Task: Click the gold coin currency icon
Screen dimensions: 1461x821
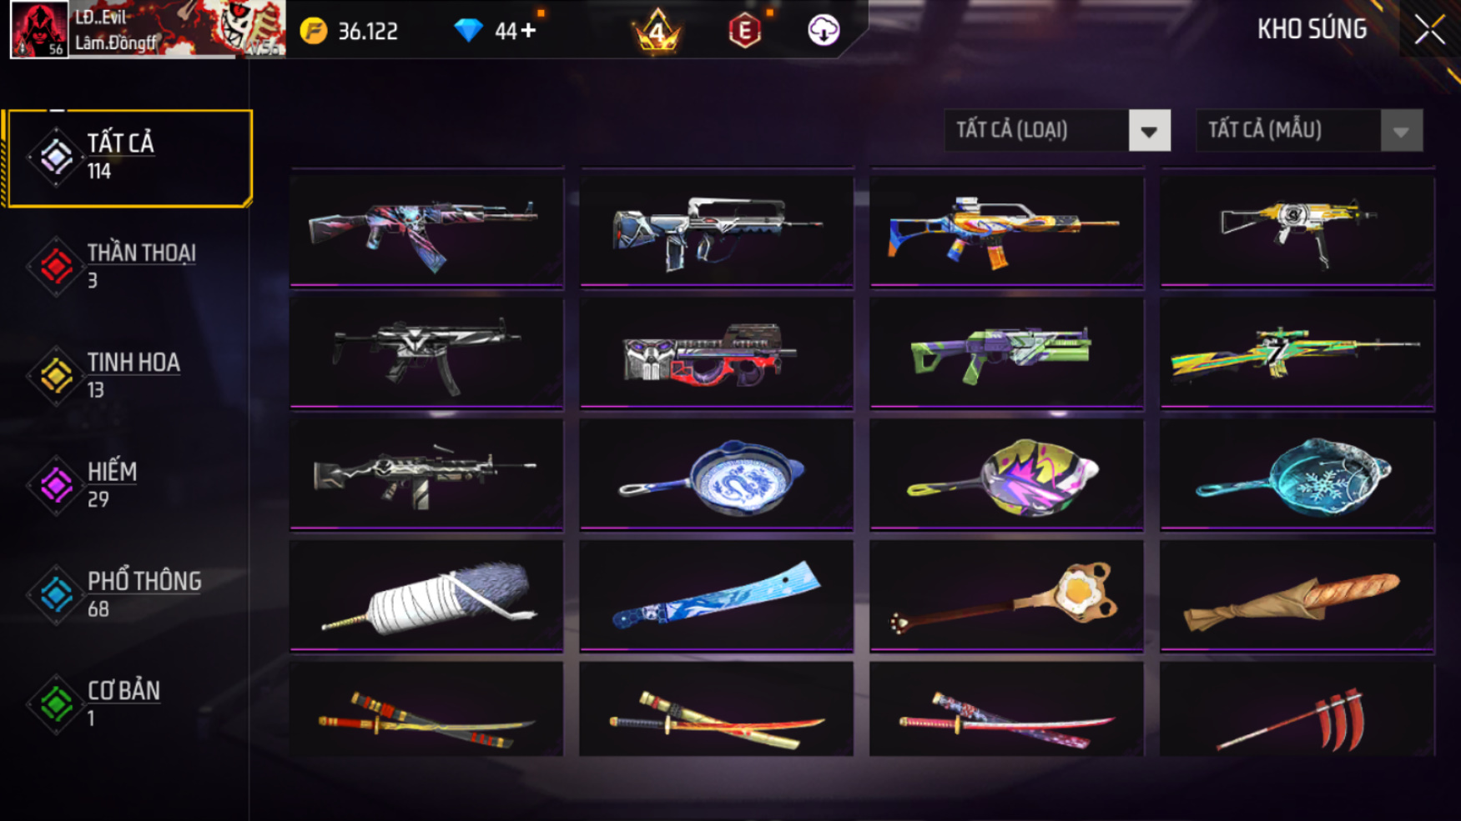Action: point(314,32)
